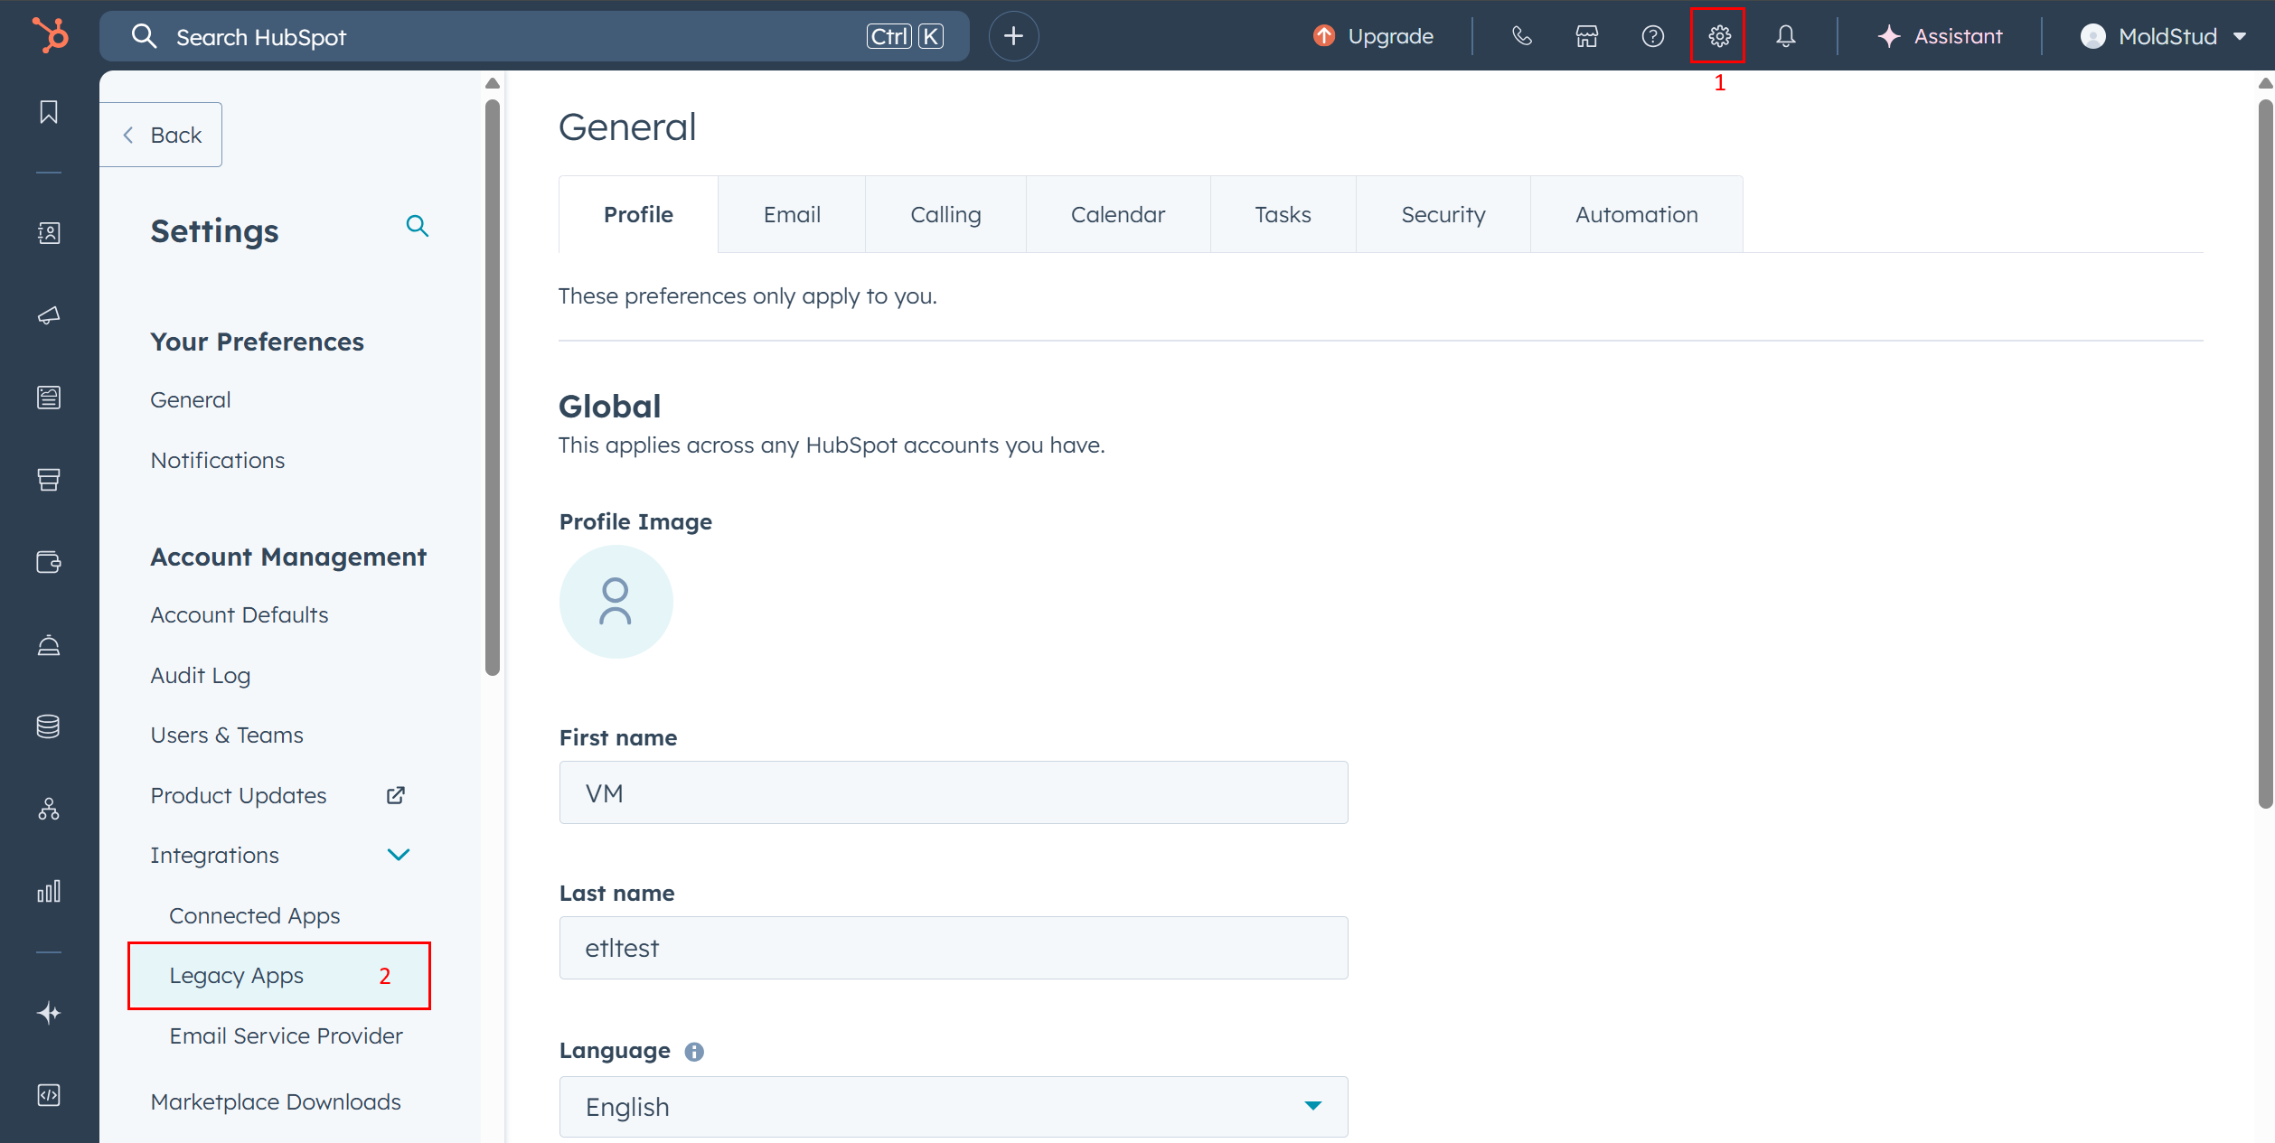Viewport: 2275px width, 1143px height.
Task: Open the Marketing megaphone icon
Action: point(49,314)
